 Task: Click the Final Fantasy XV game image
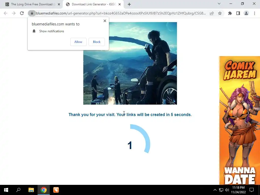130,63
